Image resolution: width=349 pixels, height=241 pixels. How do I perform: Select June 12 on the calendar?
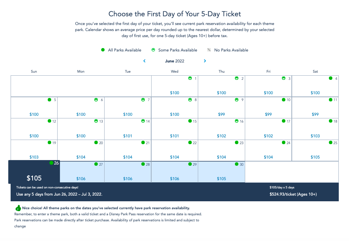coord(34,129)
